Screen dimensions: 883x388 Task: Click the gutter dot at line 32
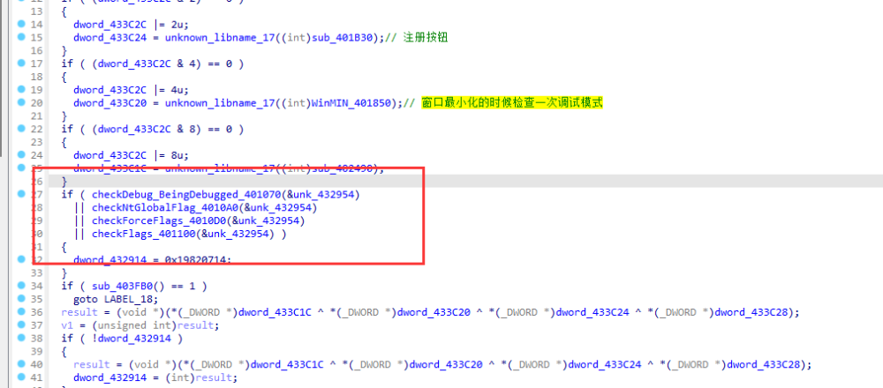click(19, 260)
